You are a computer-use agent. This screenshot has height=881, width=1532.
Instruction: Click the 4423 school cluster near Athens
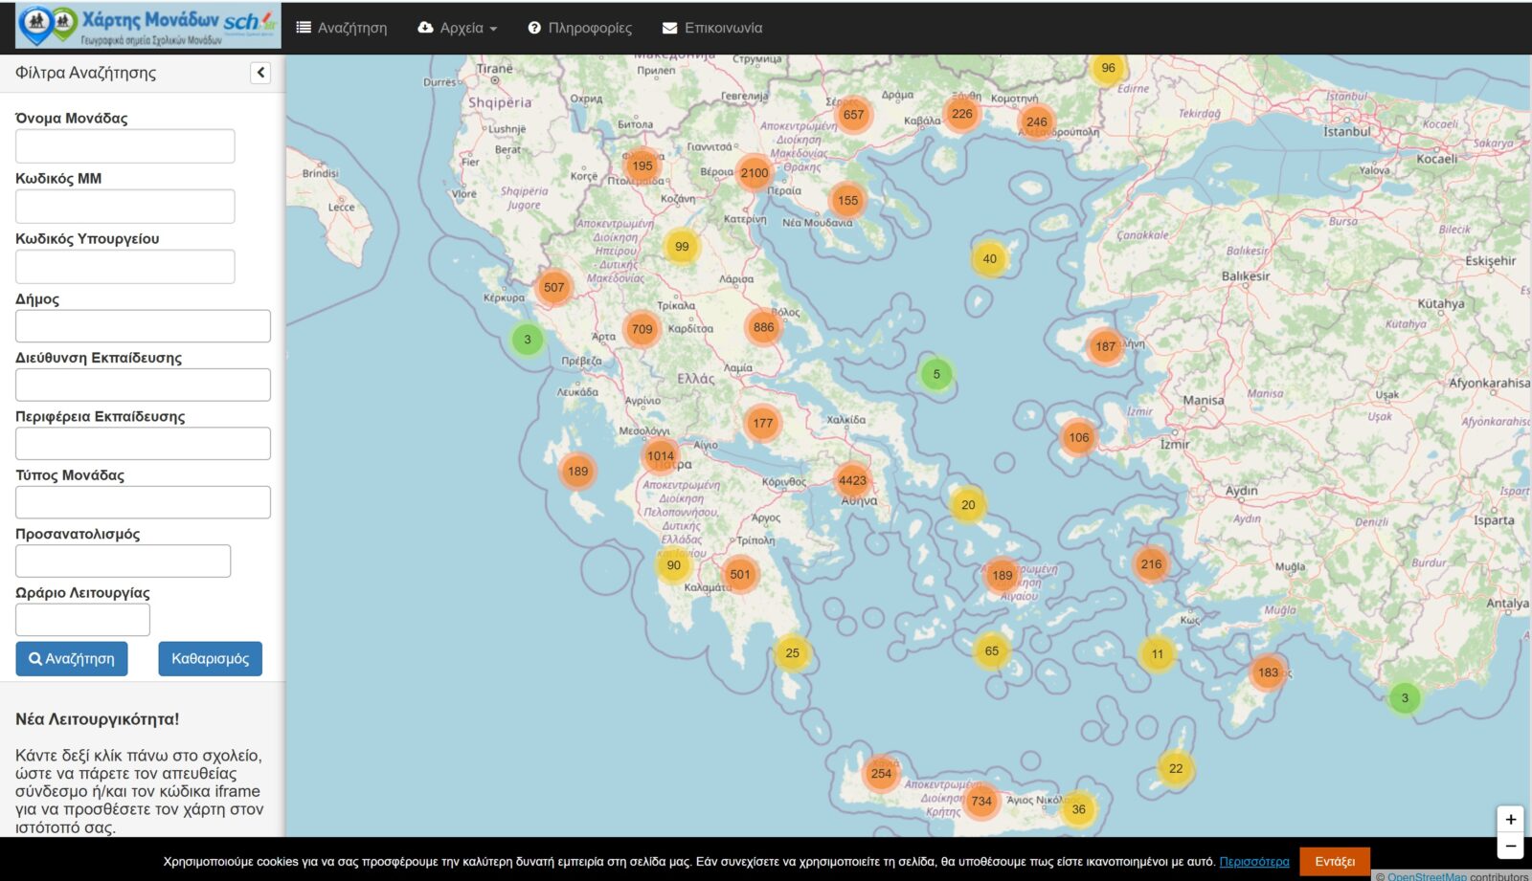(852, 481)
